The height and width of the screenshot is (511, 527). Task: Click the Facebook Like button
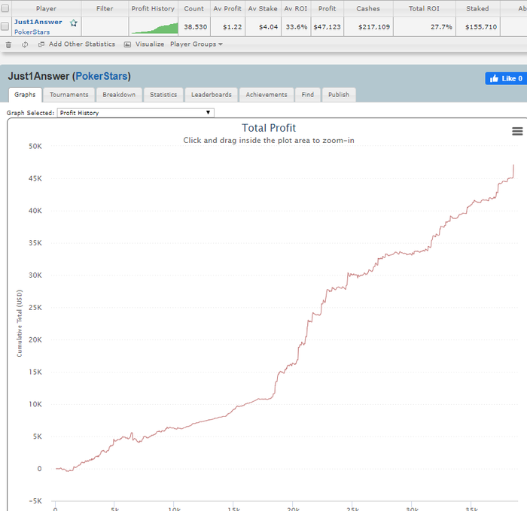506,78
